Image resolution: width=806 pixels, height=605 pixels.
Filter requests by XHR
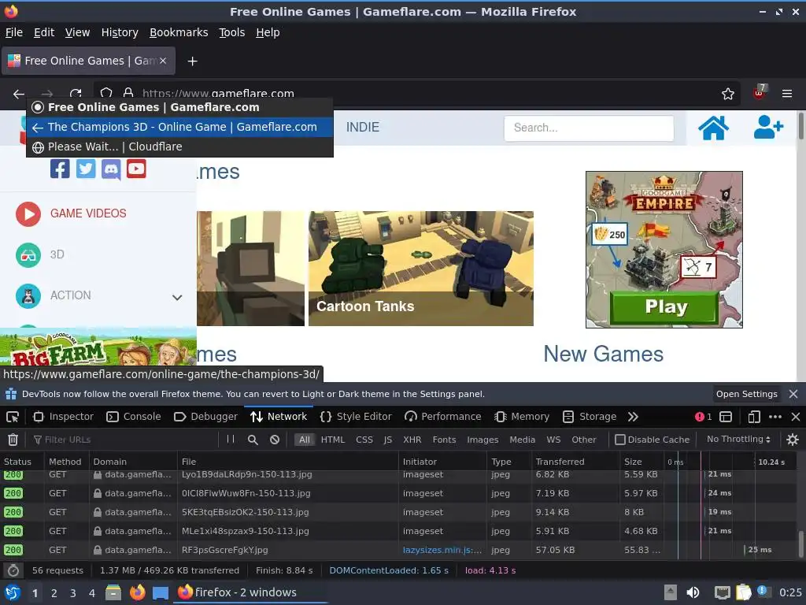point(412,440)
